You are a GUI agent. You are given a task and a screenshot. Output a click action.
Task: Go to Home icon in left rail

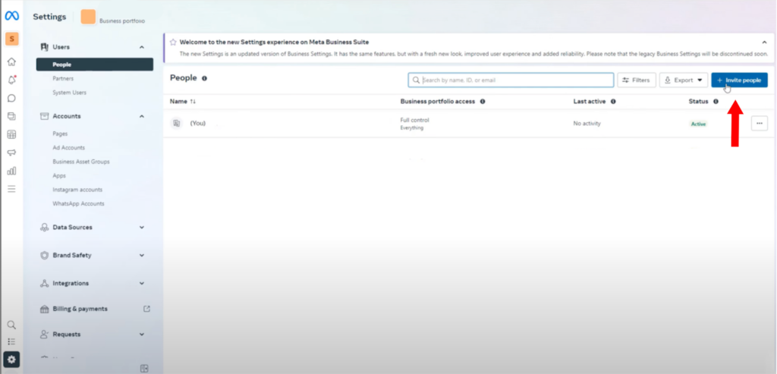11,62
